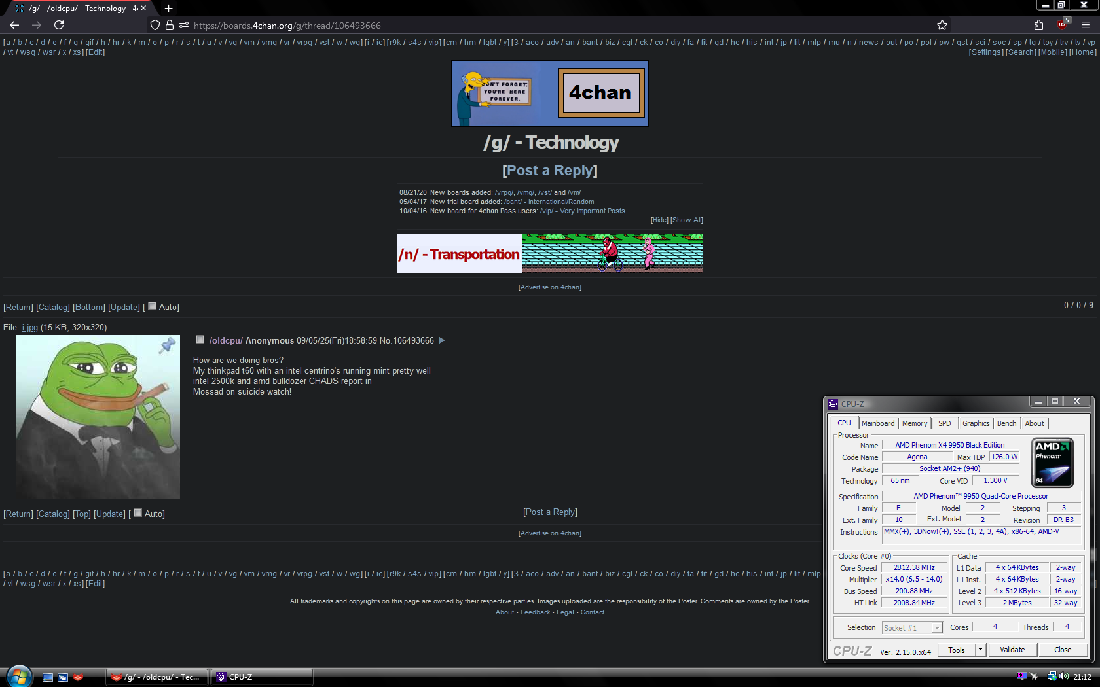Switch to the Memory tab in CPU-Z

click(x=915, y=423)
